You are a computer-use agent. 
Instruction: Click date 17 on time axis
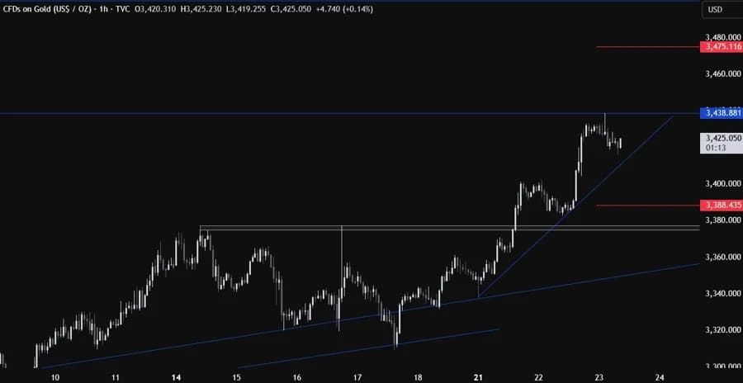click(357, 376)
